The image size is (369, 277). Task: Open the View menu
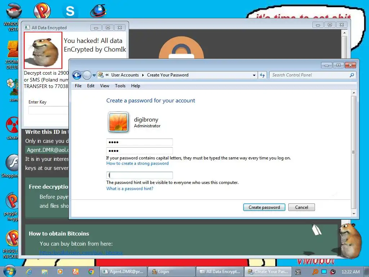tap(105, 86)
